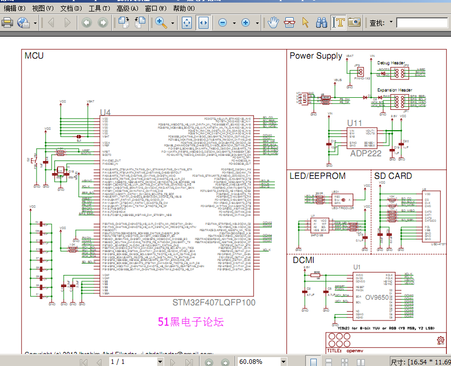This screenshot has width=451, height=366.
Task: Expand the email icon dropdown arrow
Action: click(35, 22)
